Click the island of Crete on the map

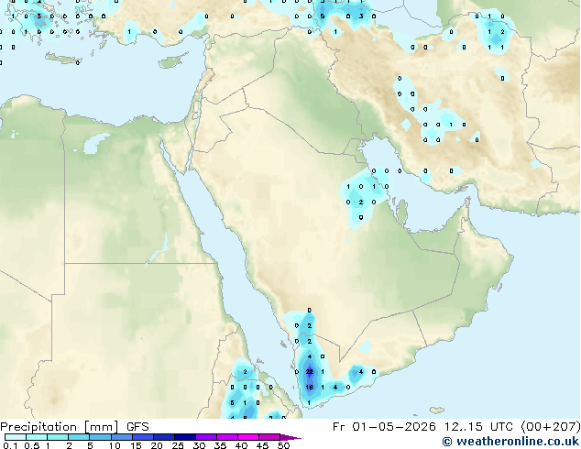coord(63,59)
